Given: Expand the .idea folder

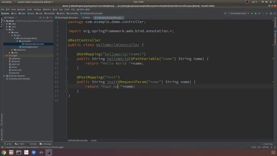Looking at the screenshot, I should point(7,24).
